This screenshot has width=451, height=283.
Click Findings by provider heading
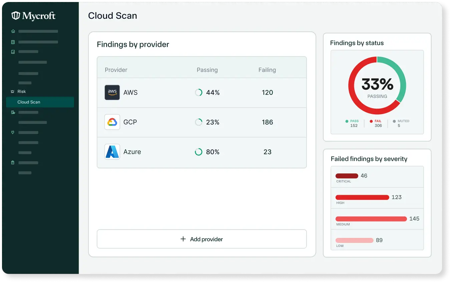pyautogui.click(x=133, y=44)
